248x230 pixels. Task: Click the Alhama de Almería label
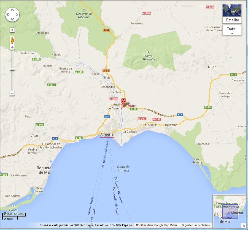[x=65, y=70]
